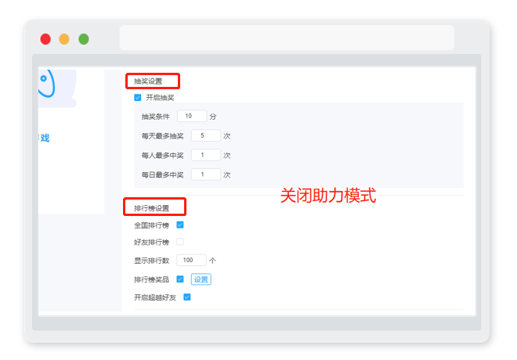
Task: Click the browser address bar
Action: (x=287, y=38)
